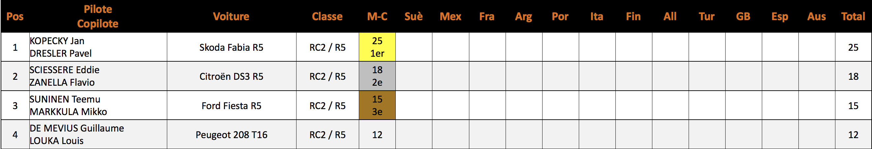The image size is (872, 149).
Task: Click the Fin column header
Action: 633,16
